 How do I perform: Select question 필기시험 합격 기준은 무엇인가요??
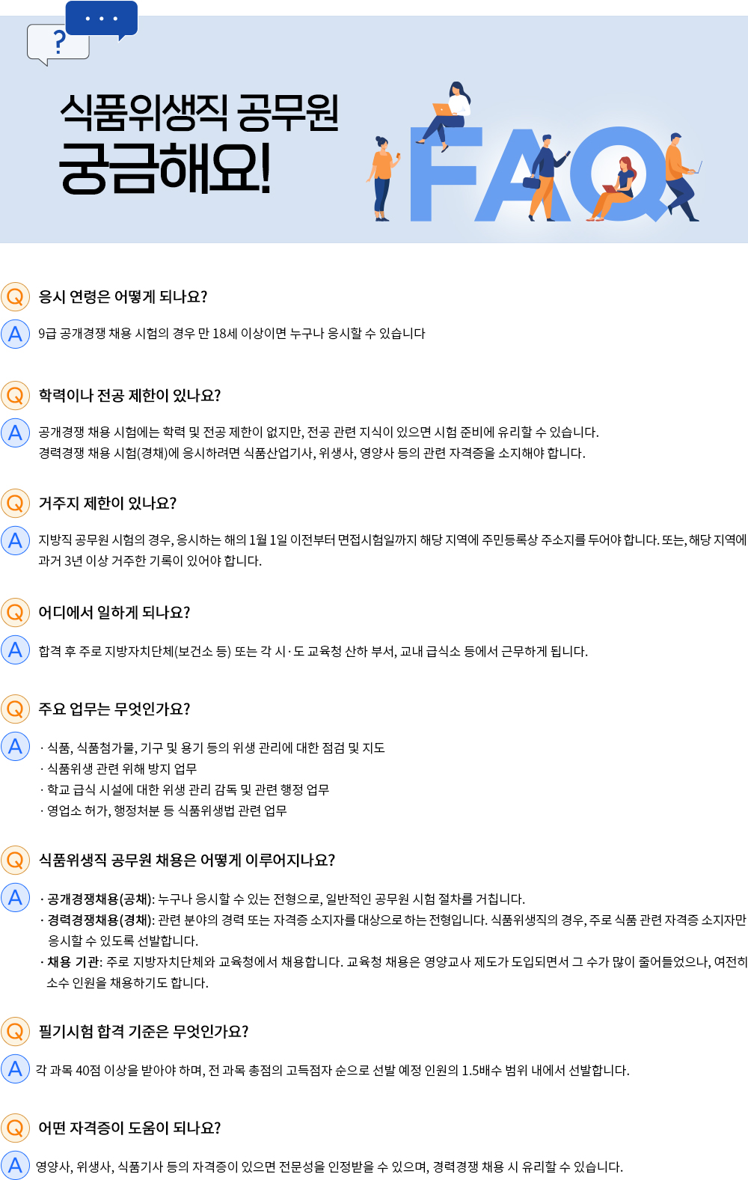(144, 1032)
